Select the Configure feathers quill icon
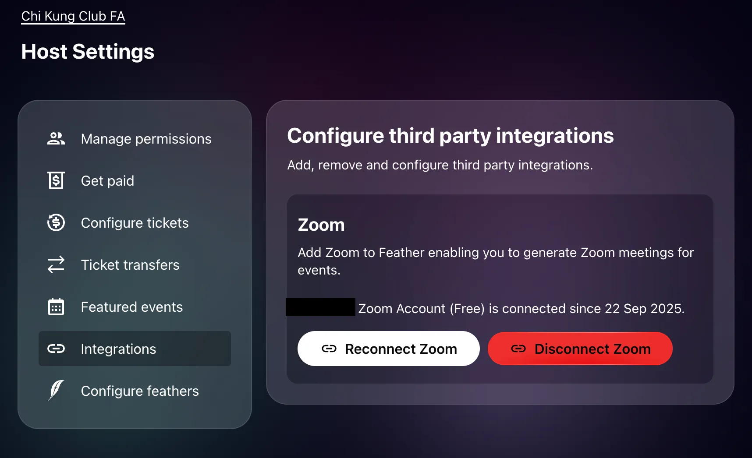 (56, 391)
